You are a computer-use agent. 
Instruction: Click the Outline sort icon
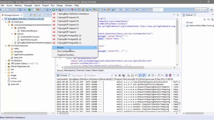tap(212, 19)
